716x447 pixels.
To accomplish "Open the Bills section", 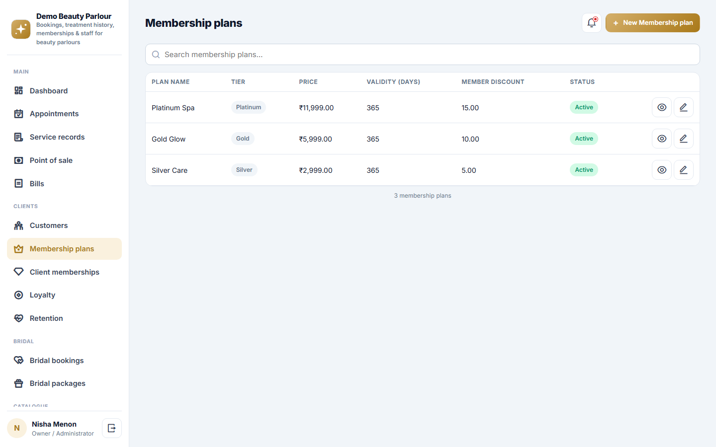I will 64,183.
